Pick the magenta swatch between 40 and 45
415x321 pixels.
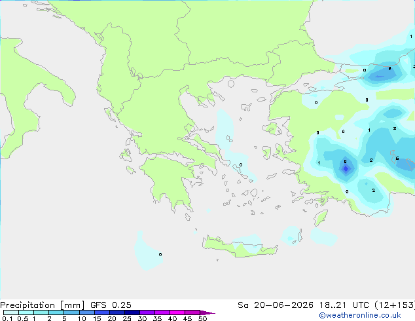(177, 312)
